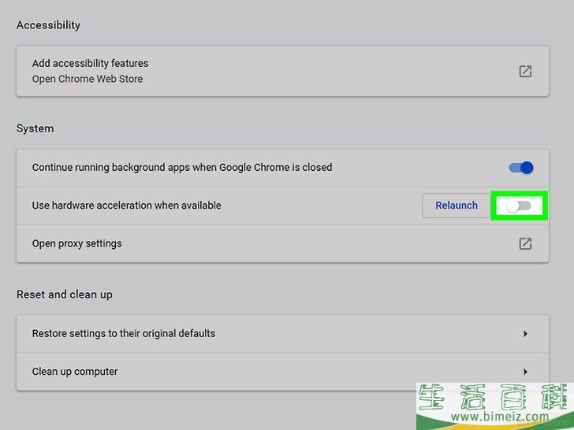Enable hardware acceleration toggle switch
The width and height of the screenshot is (574, 430).
[x=518, y=206]
